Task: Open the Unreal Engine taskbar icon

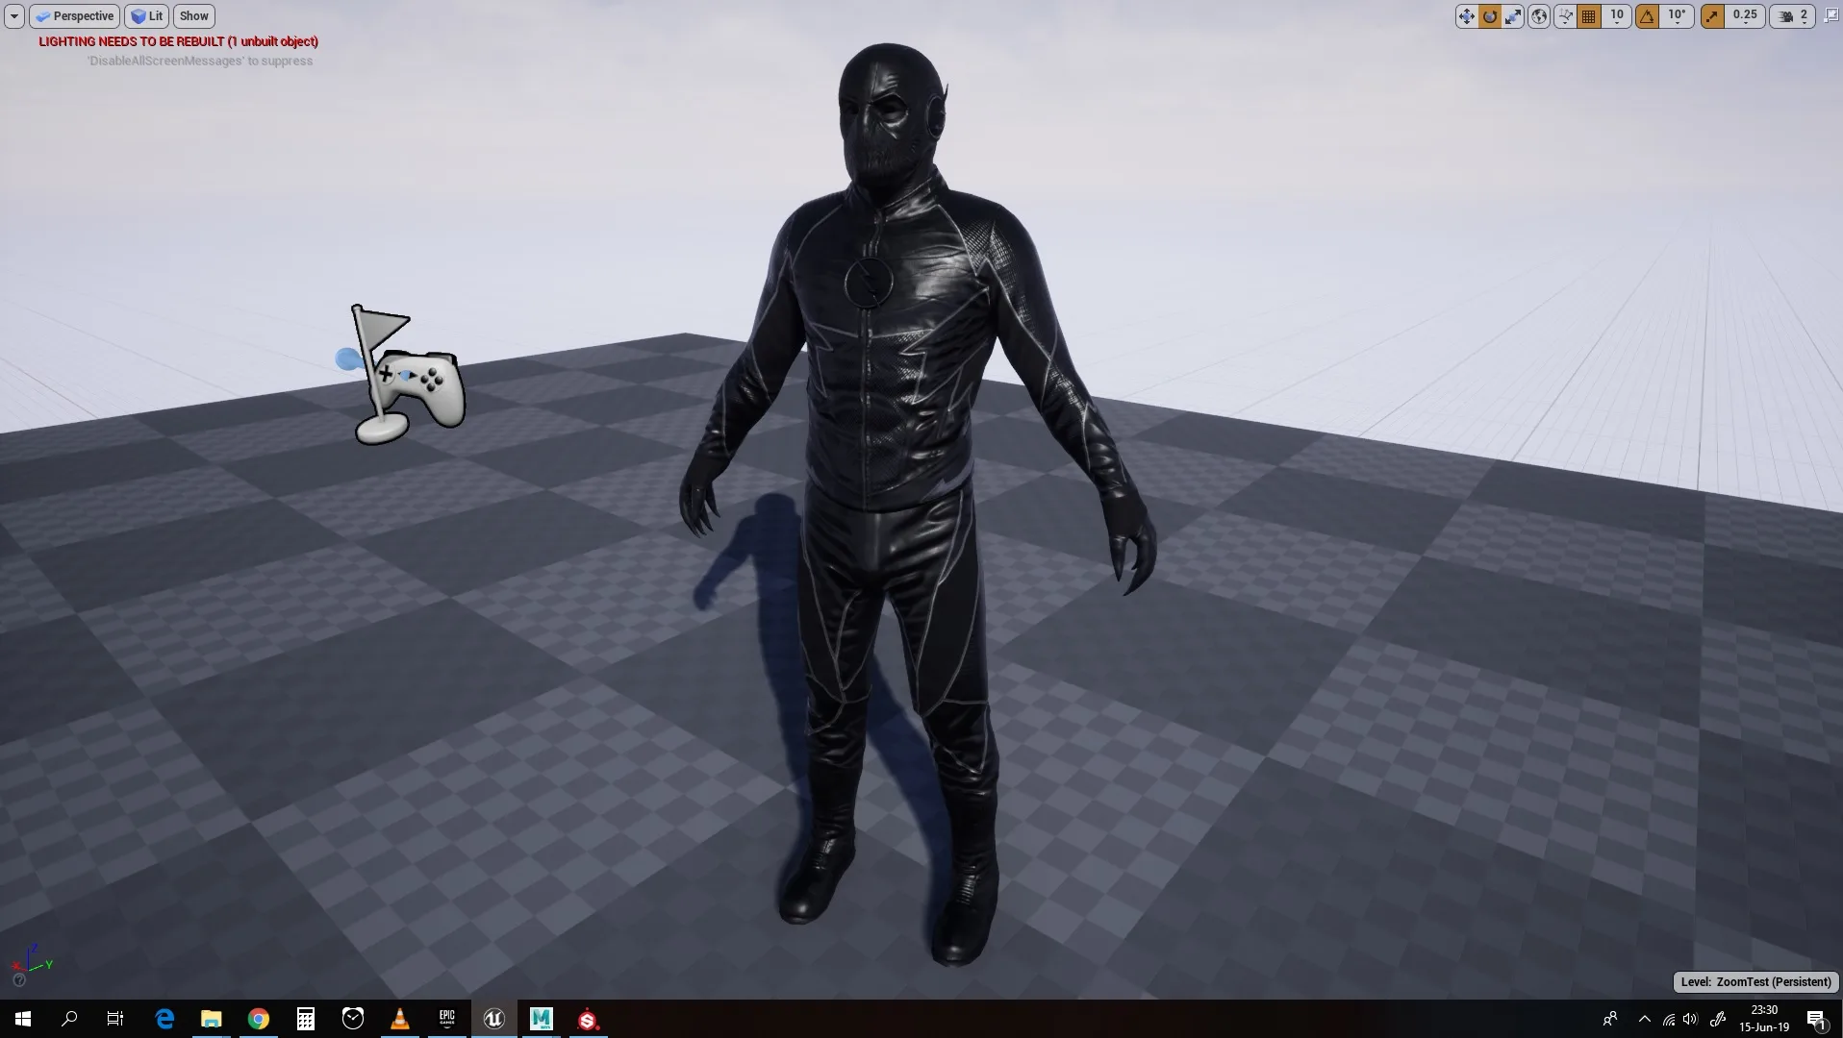Action: click(493, 1019)
